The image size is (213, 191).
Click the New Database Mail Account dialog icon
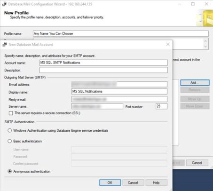click(x=5, y=44)
